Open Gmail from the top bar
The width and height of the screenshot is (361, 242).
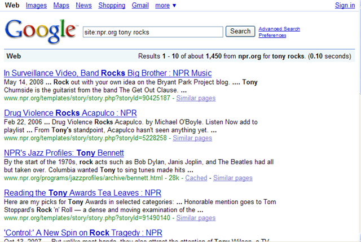point(140,5)
